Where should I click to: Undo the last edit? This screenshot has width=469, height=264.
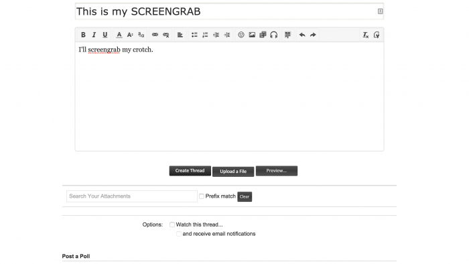(x=302, y=35)
